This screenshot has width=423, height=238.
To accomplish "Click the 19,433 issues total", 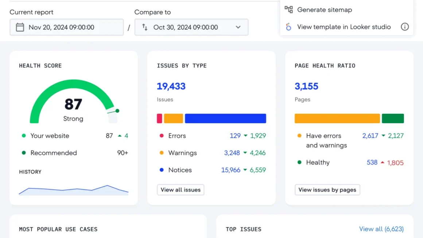I will (x=171, y=86).
